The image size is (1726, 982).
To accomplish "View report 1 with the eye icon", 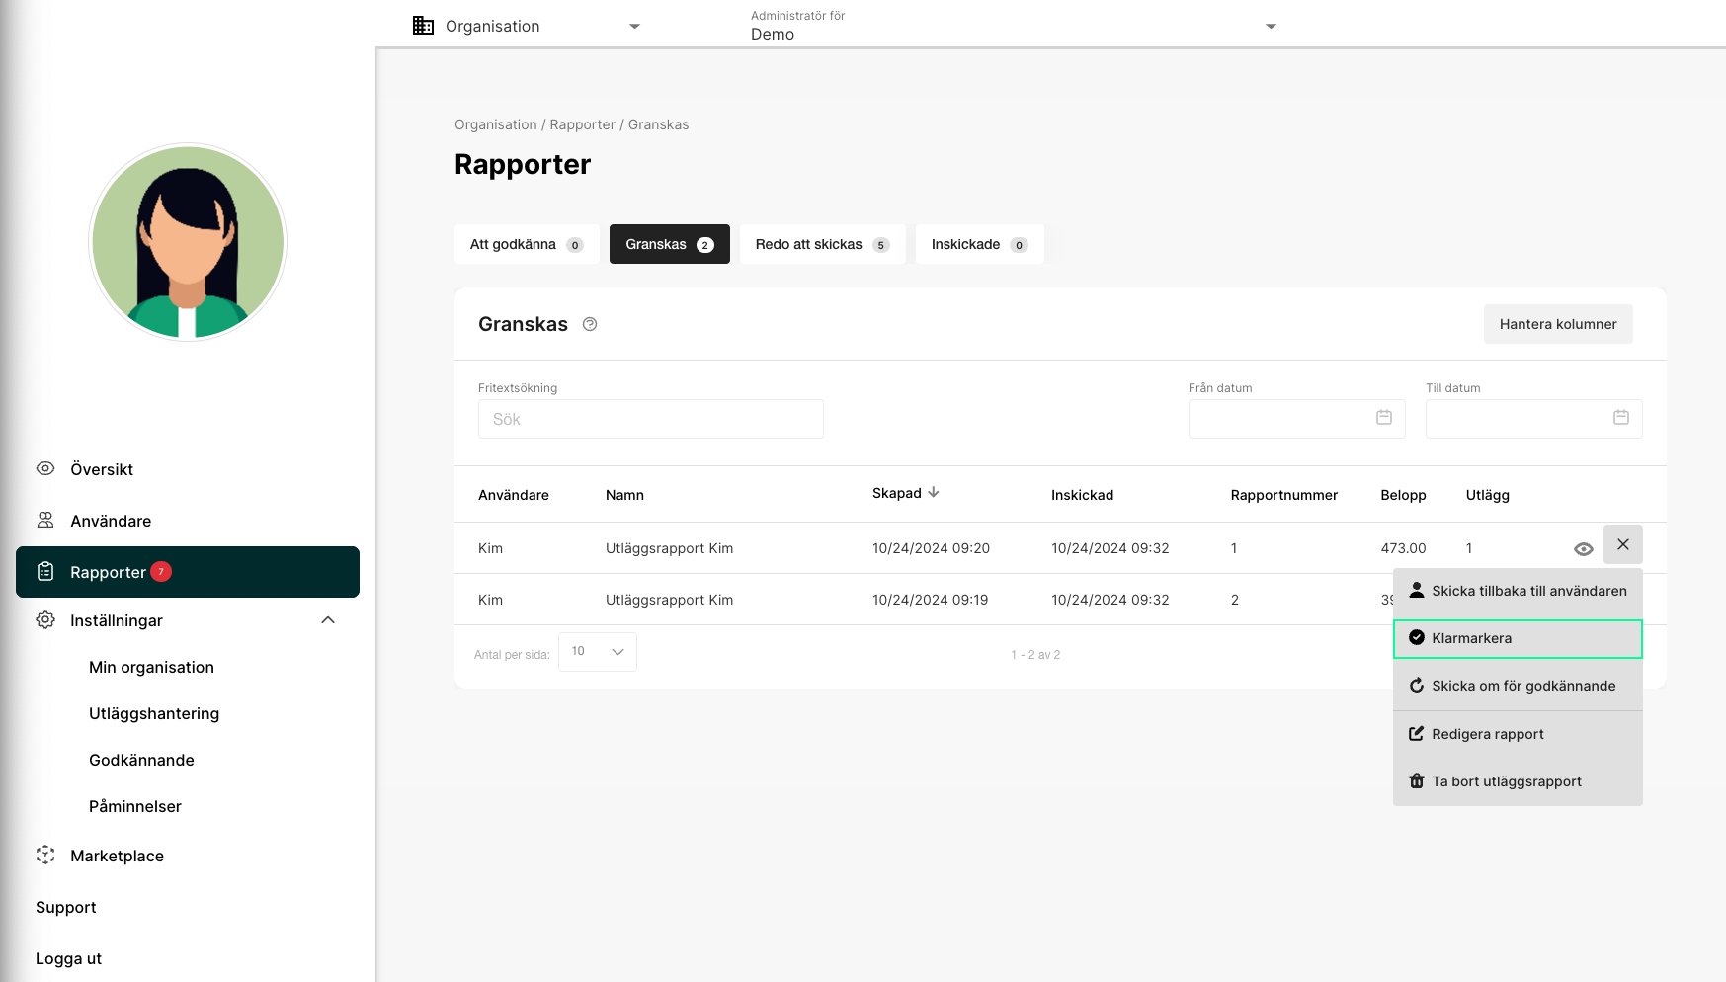I will (1583, 549).
